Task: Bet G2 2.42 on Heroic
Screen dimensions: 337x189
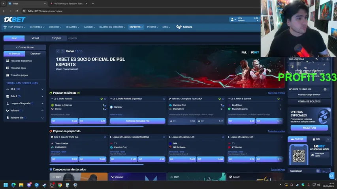Action: [92, 121]
